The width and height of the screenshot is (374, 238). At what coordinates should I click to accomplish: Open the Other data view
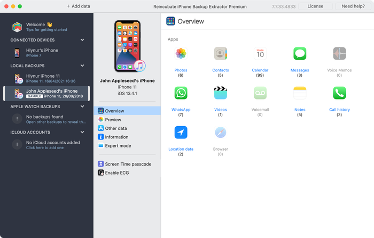[127, 128]
